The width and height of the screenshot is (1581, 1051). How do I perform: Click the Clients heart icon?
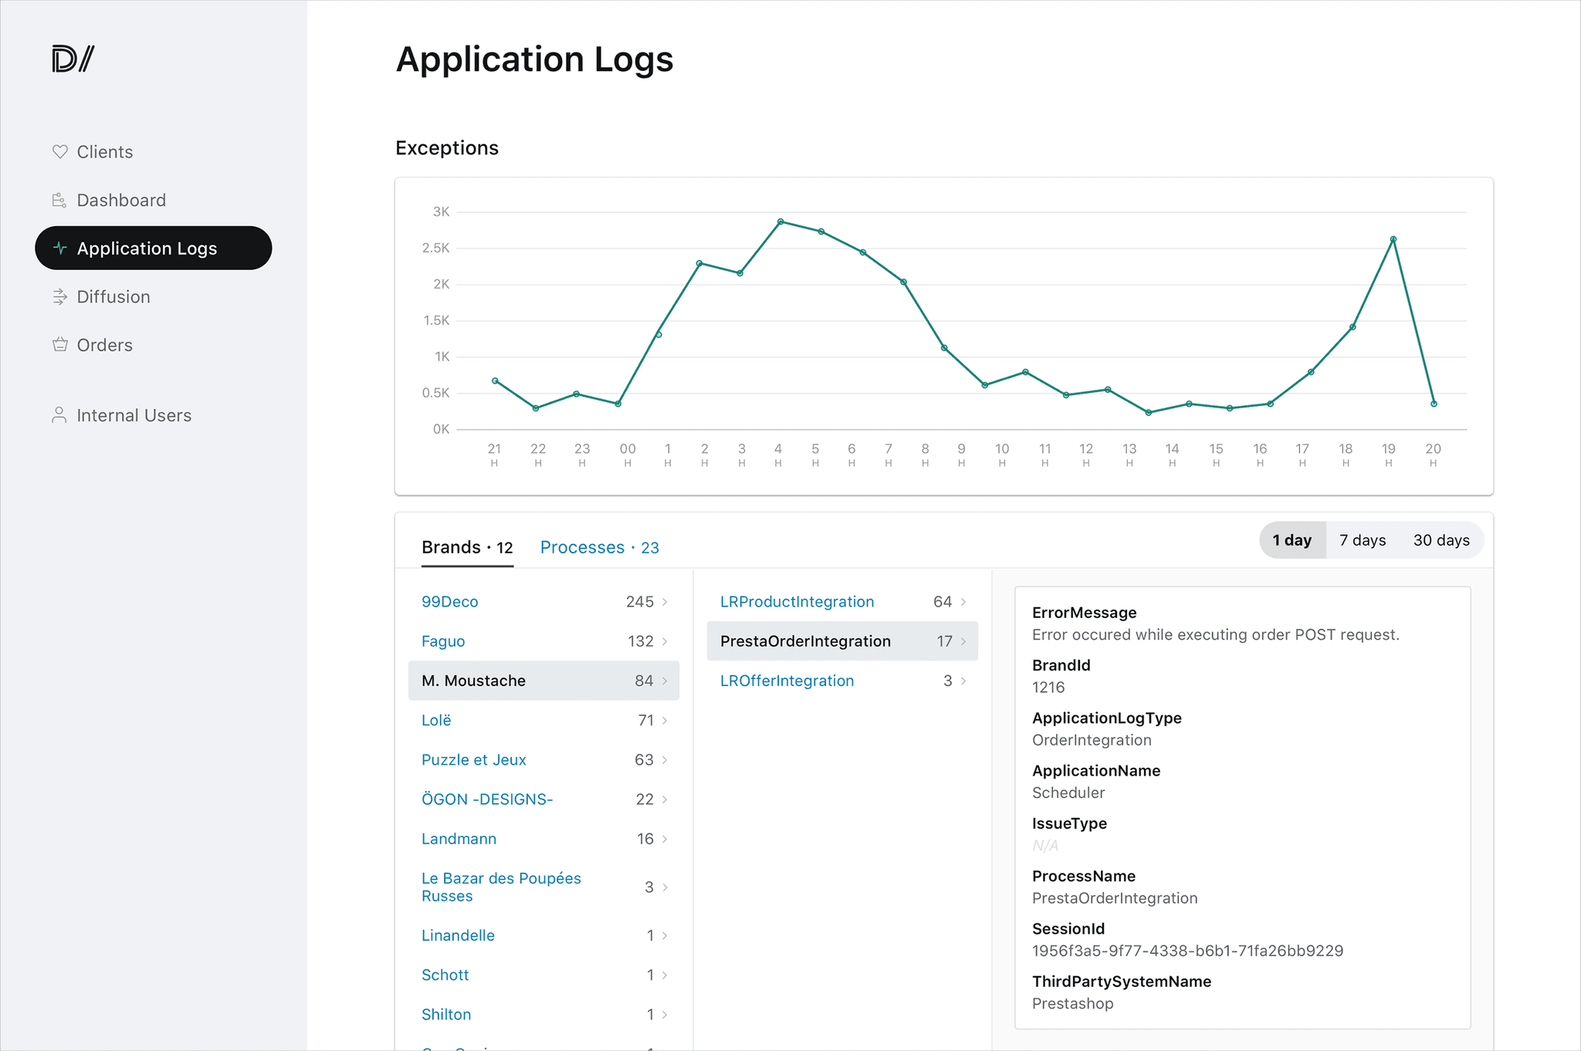(x=59, y=151)
